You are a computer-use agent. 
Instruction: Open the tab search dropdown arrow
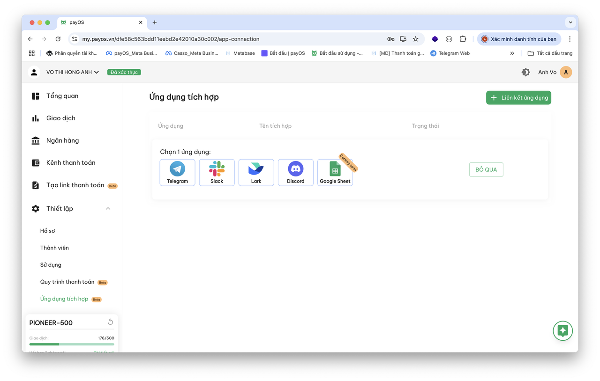tap(570, 22)
